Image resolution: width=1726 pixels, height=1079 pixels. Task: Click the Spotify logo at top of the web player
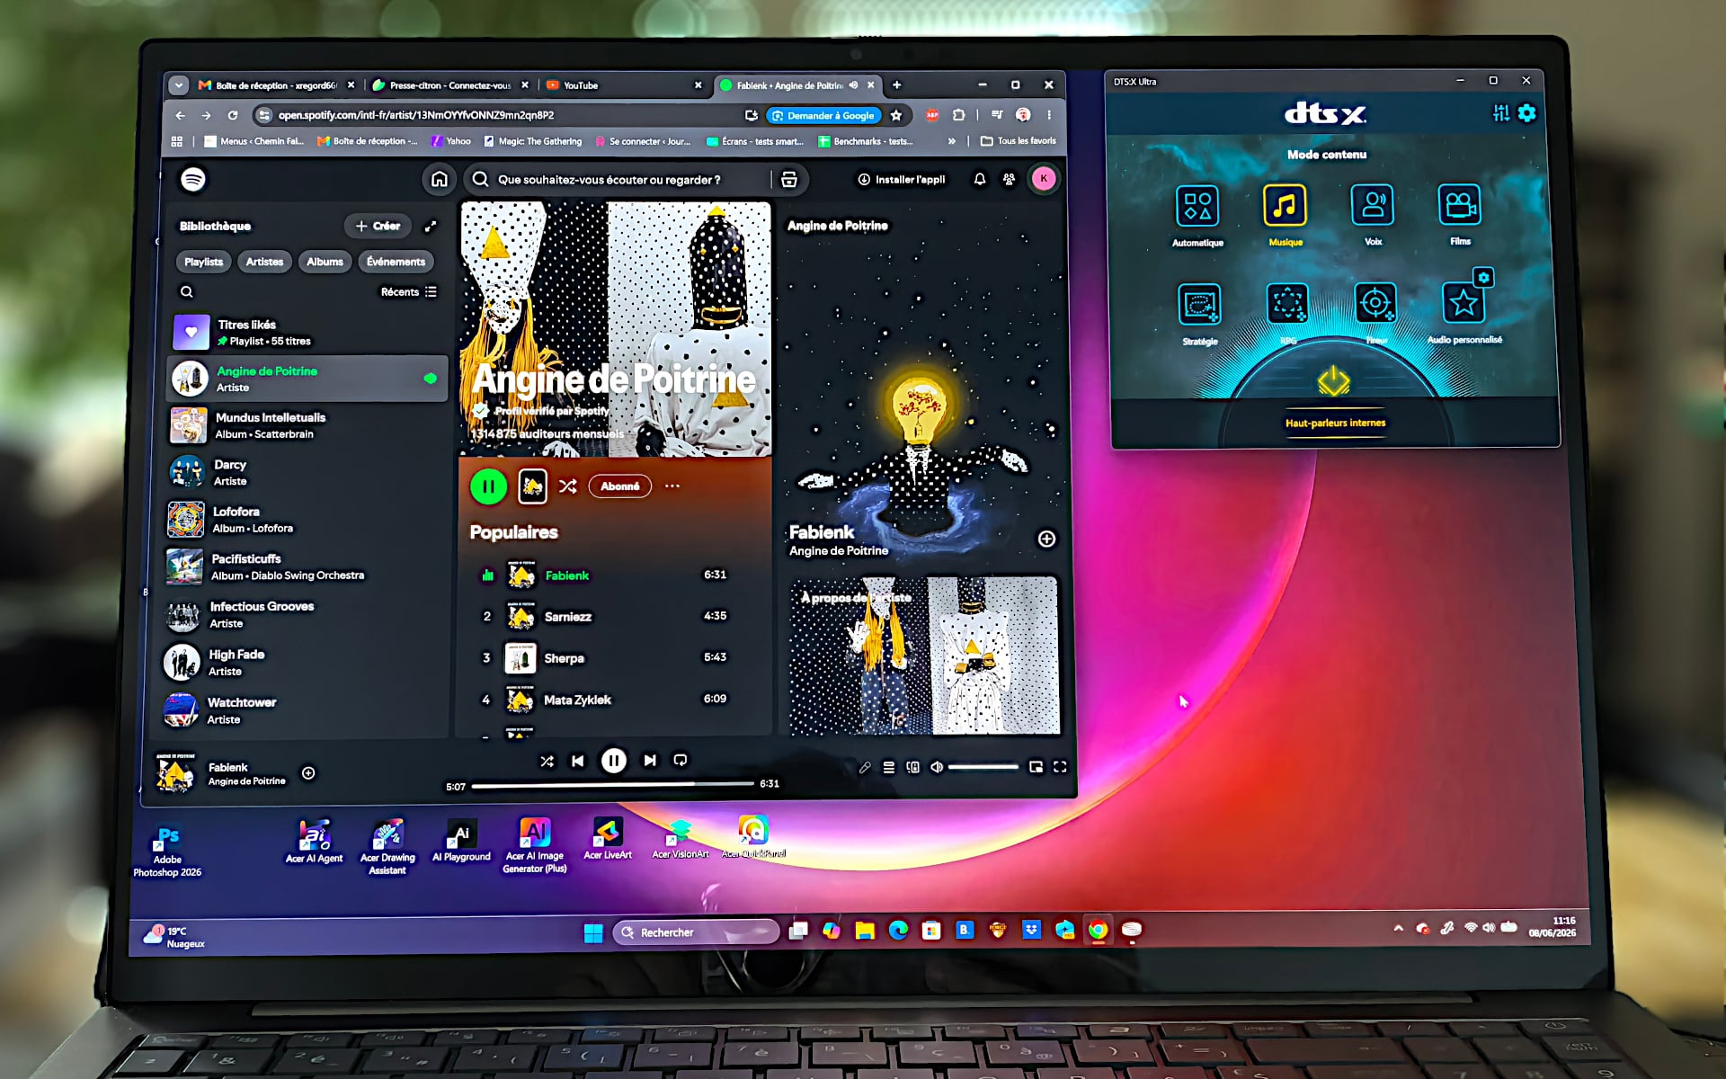pyautogui.click(x=193, y=179)
